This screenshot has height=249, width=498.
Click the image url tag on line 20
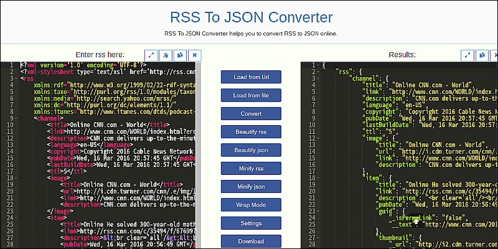[x=128, y=191]
